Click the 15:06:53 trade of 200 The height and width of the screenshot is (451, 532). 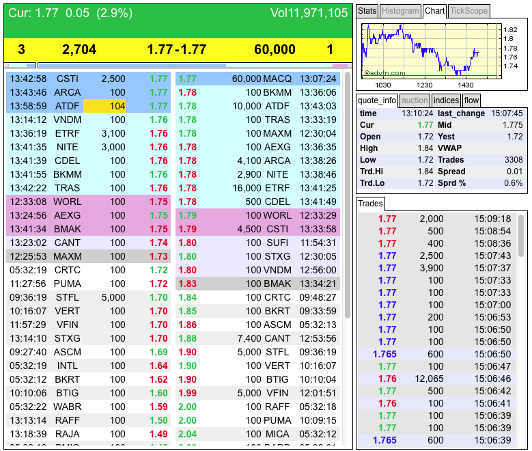436,317
